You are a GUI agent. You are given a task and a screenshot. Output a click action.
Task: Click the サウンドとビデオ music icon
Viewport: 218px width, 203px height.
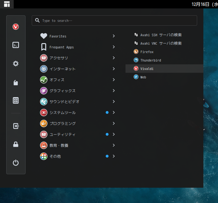[44, 101]
